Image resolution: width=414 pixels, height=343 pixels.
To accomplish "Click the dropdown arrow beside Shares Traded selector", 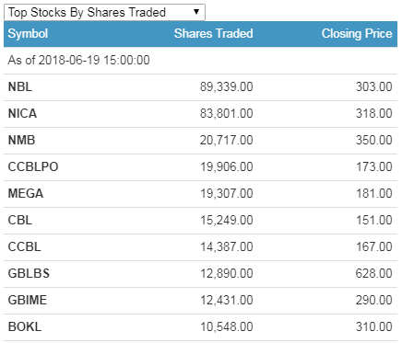I will 196,12.
